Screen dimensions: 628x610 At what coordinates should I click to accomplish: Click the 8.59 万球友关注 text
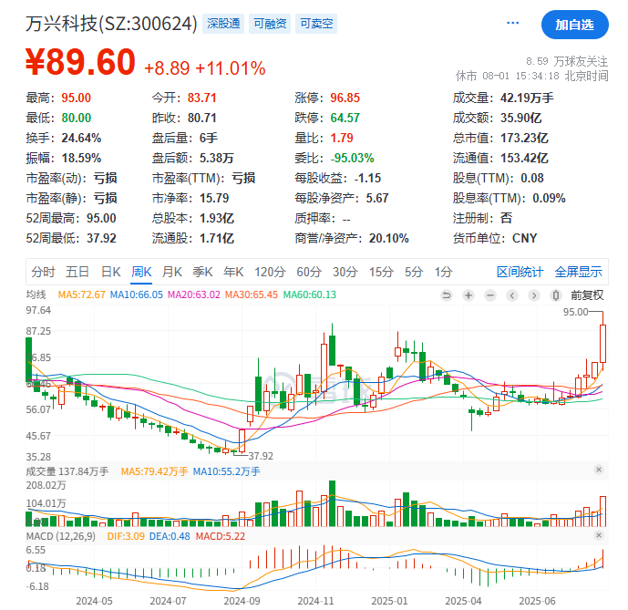coord(567,61)
